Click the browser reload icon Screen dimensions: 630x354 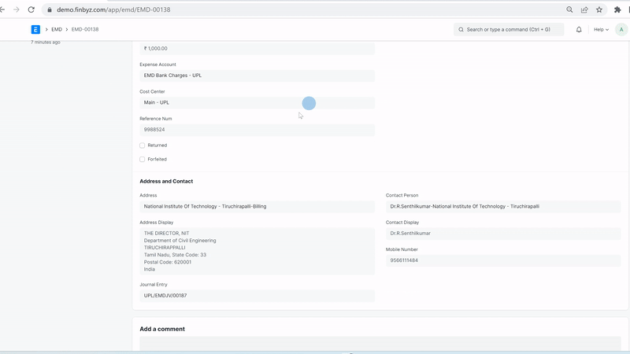[x=31, y=9]
